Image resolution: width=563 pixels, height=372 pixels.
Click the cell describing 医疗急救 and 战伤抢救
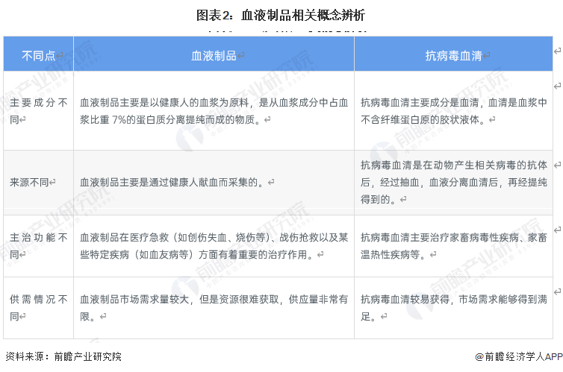(x=214, y=246)
